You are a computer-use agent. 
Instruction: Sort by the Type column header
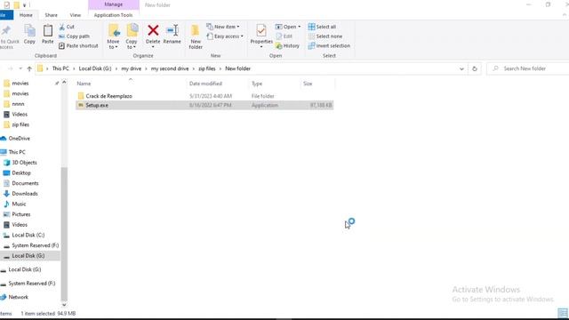pos(257,84)
